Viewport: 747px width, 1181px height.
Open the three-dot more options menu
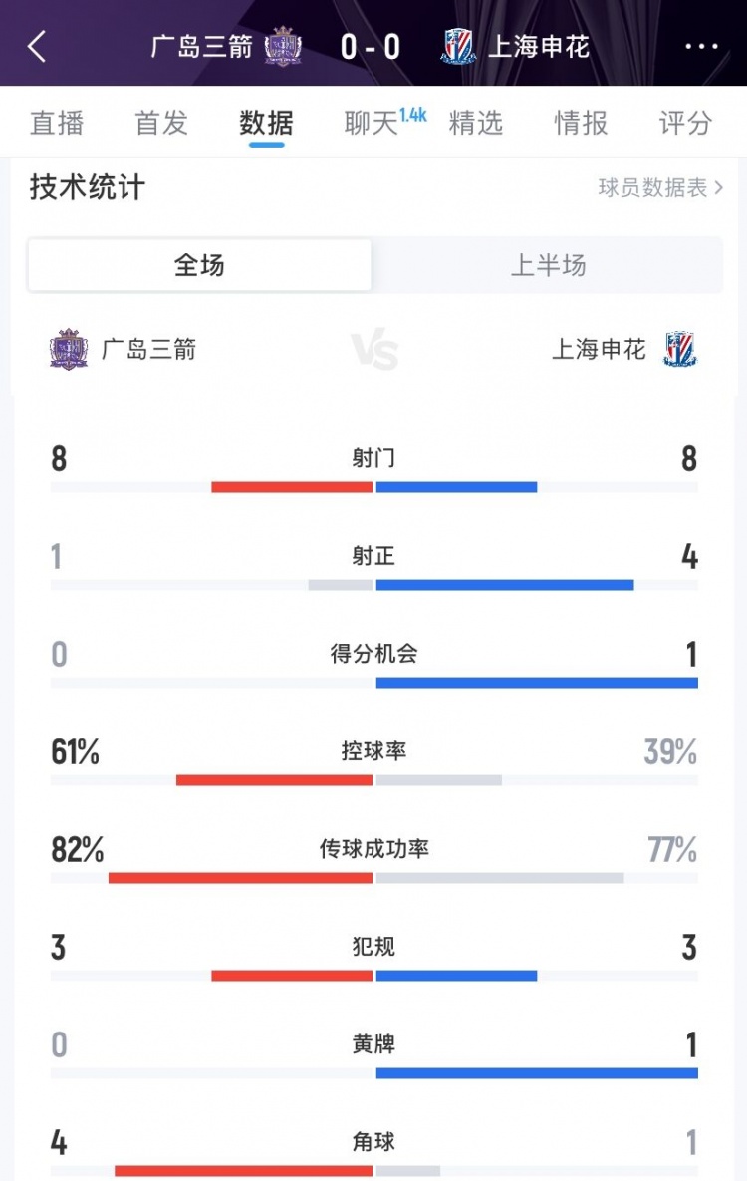tap(701, 46)
